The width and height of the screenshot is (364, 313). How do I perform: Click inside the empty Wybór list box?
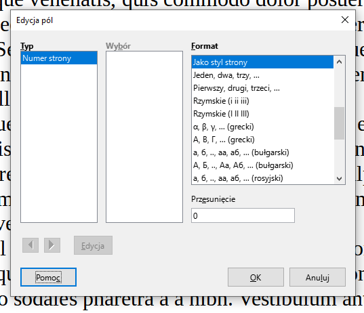click(x=144, y=137)
